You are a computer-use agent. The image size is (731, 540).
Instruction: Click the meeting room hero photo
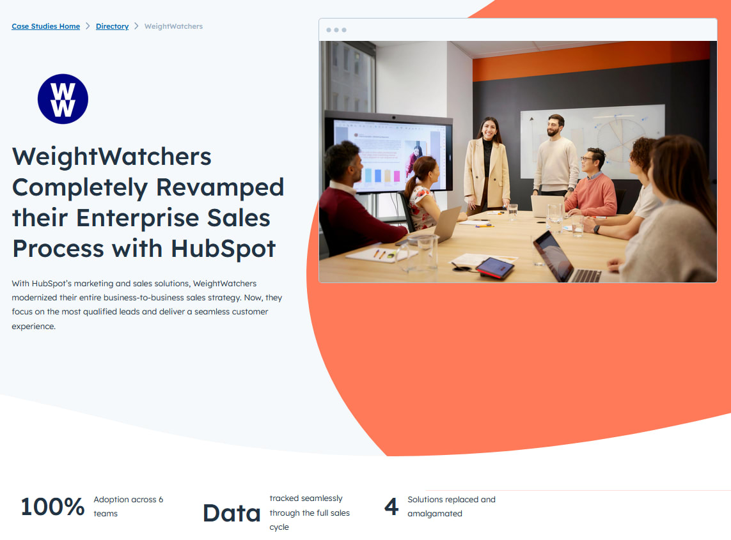point(517,162)
